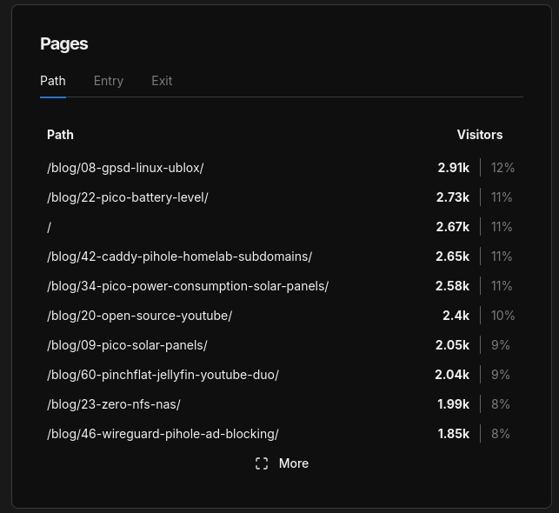Click /blog/60-pinchflat-jellyfin-youtube-duo/ path
559x513 pixels.
(163, 375)
